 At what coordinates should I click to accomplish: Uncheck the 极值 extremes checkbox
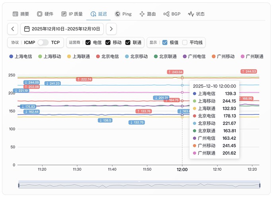[x=165, y=42]
